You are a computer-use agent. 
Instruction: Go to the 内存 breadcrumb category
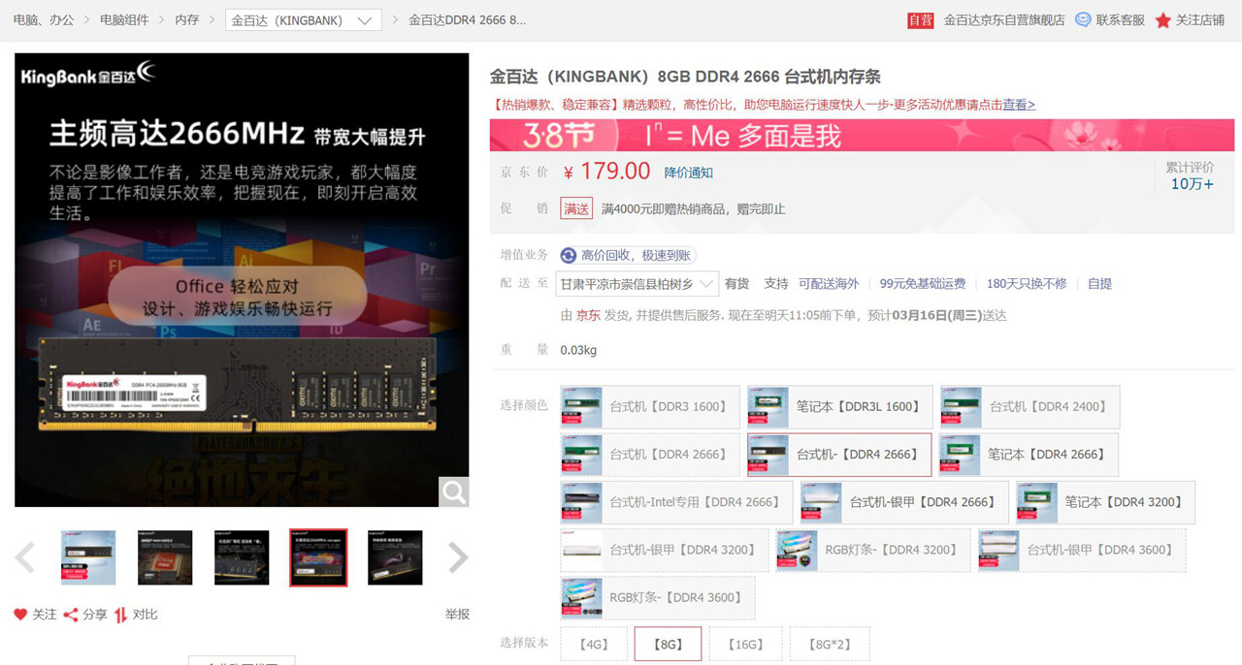[x=188, y=19]
